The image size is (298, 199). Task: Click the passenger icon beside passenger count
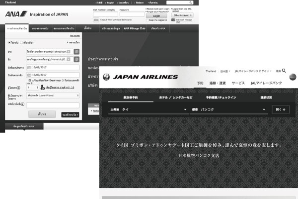(x=43, y=87)
